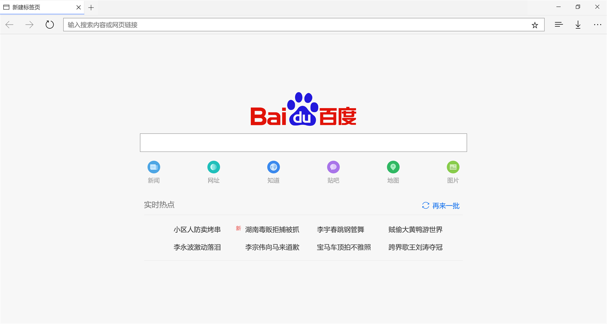
Task: Open the 地图 map icon
Action: click(393, 173)
